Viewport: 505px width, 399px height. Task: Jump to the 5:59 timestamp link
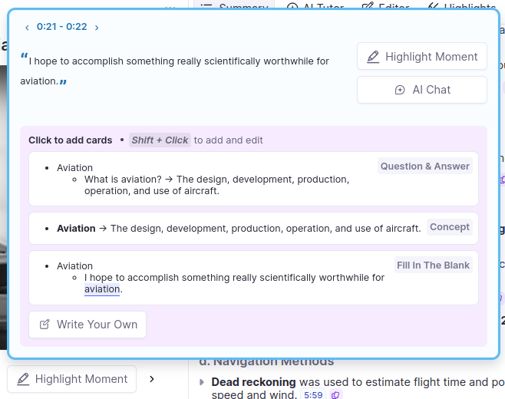312,394
